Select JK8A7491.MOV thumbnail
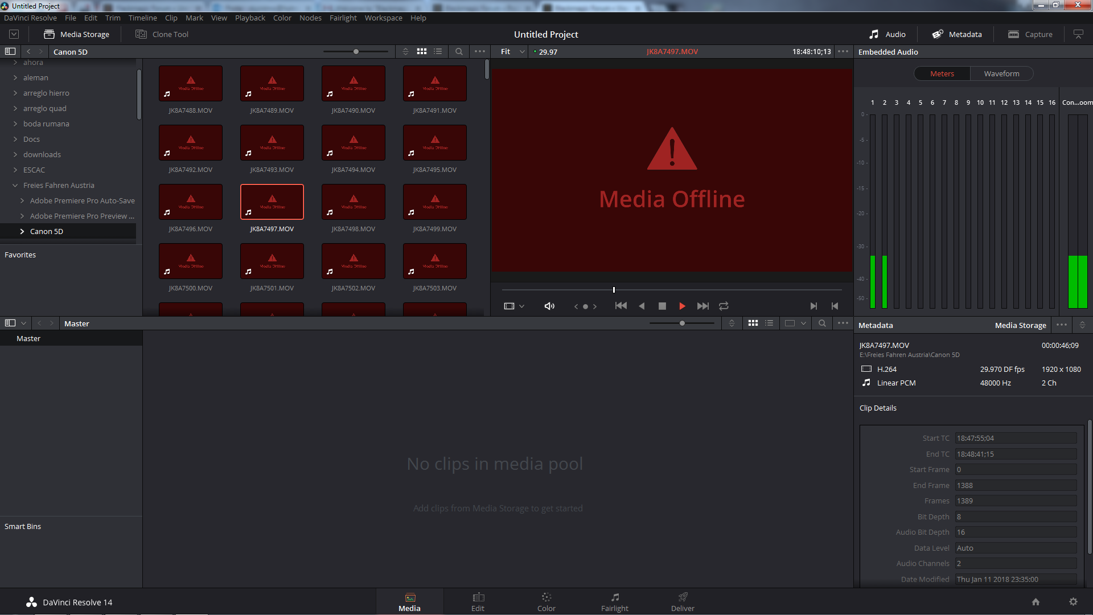 point(435,84)
